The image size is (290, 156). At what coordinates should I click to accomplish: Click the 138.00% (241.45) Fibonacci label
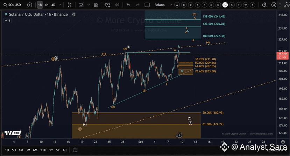pyautogui.click(x=214, y=17)
